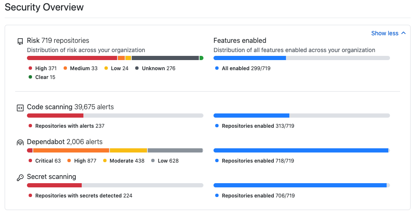Click the Secret scanning red bar
This screenshot has height=213, width=414.
pyautogui.click(x=54, y=185)
